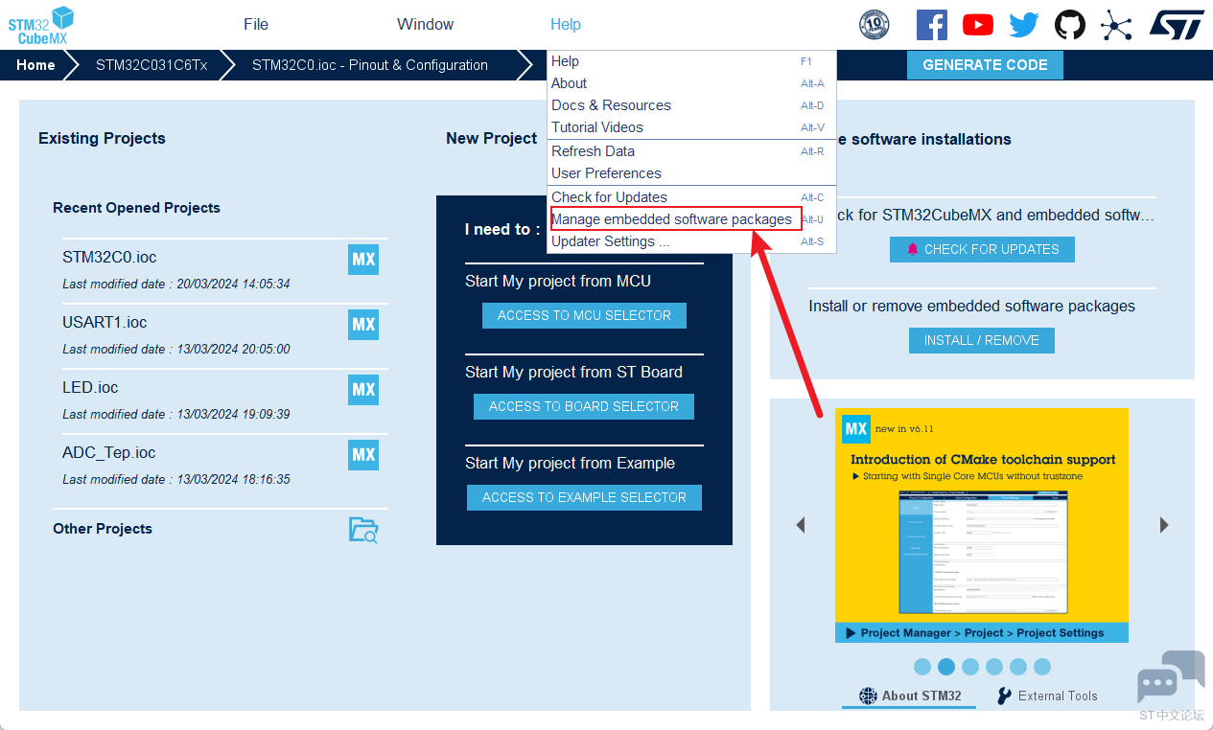
Task: Select STM32C031C6Tx breadcrumb
Action: click(152, 65)
